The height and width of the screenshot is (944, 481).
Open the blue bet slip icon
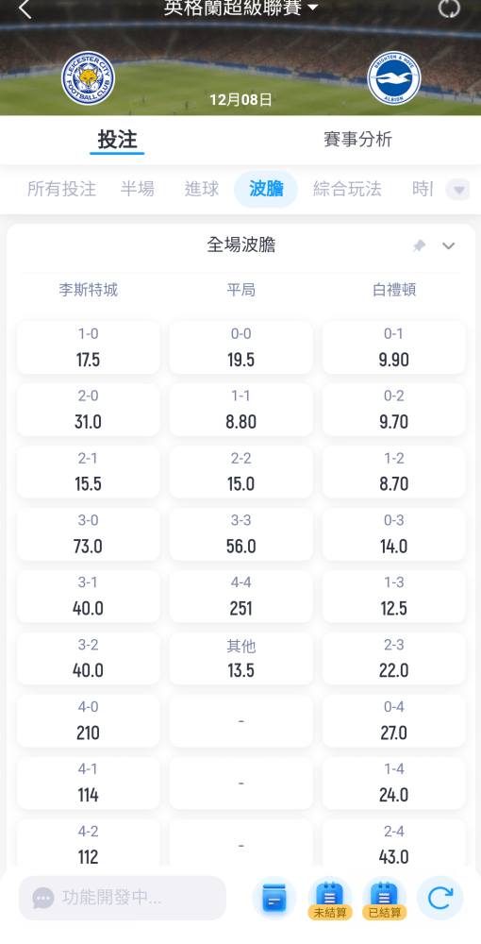click(x=274, y=899)
